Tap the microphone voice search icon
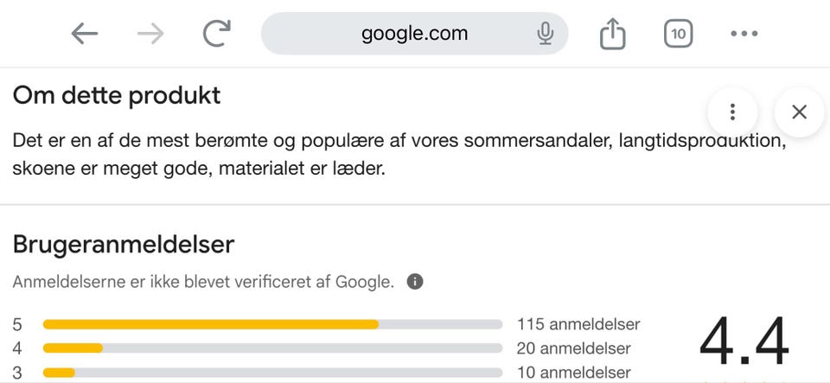 pyautogui.click(x=545, y=34)
